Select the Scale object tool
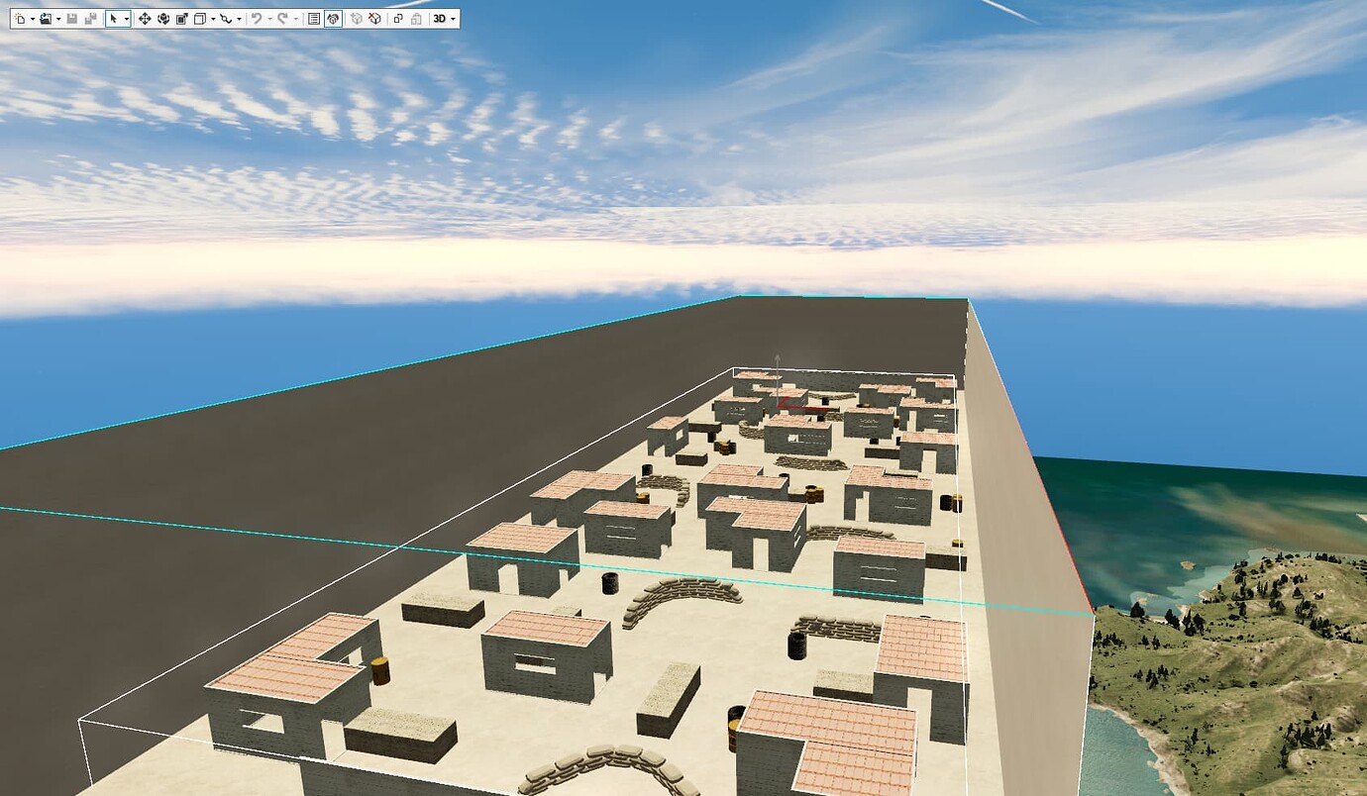This screenshot has height=796, width=1367. (x=182, y=19)
